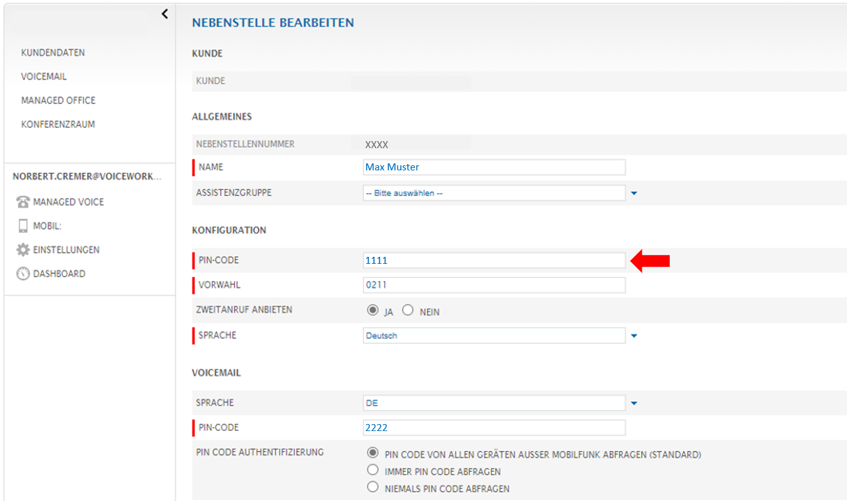The image size is (847, 501).
Task: Open Kundendaten in the sidebar
Action: 53,53
